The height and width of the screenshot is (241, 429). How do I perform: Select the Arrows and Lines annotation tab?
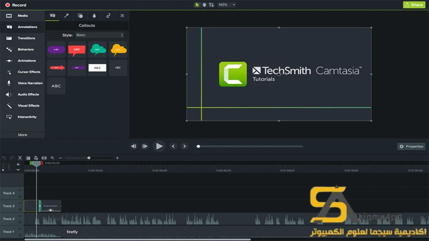(66, 16)
